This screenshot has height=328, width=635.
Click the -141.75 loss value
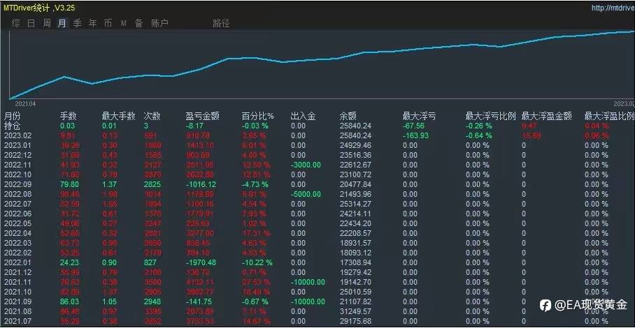(x=199, y=301)
